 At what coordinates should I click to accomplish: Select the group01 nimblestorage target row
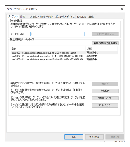[x=64, y=53]
